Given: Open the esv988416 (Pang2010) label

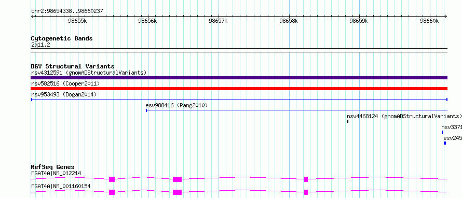Looking at the screenshot, I should [x=177, y=105].
